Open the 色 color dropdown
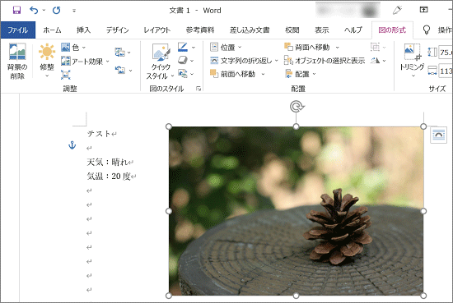 click(73, 48)
